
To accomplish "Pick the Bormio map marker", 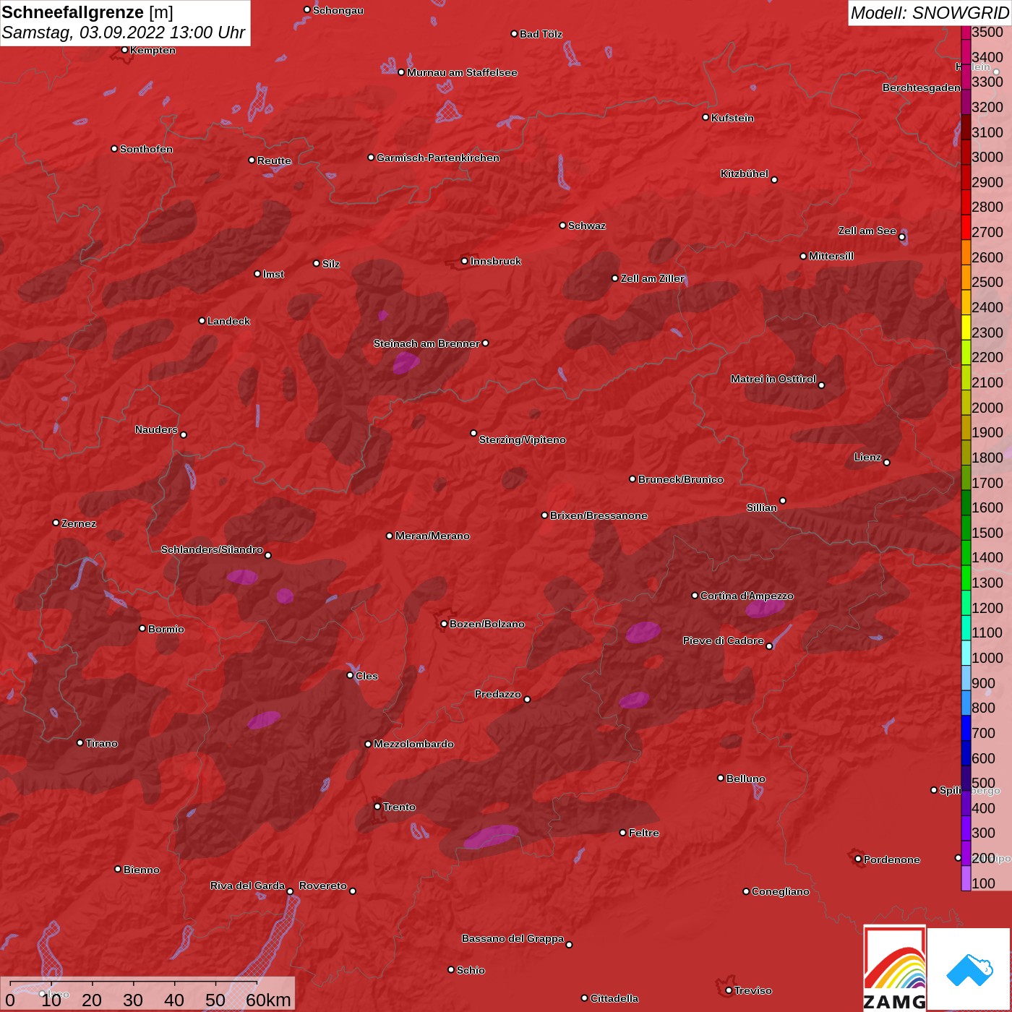I will click(142, 628).
